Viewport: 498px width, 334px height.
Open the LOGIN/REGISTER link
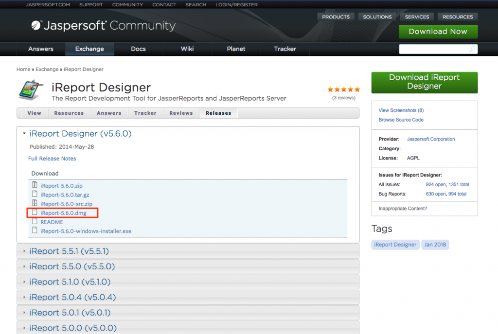[237, 5]
